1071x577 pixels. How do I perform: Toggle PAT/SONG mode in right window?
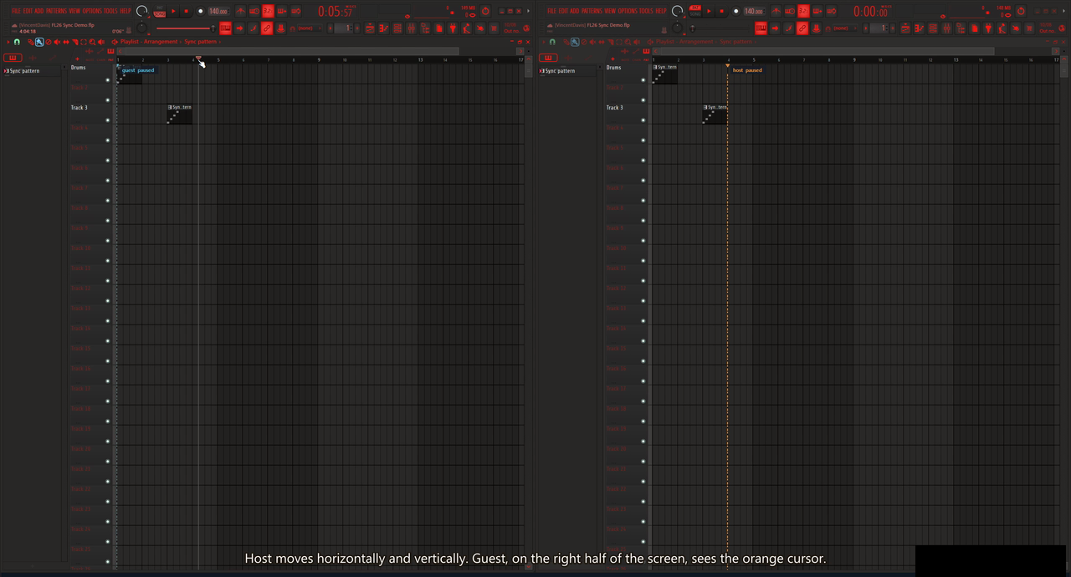click(694, 11)
